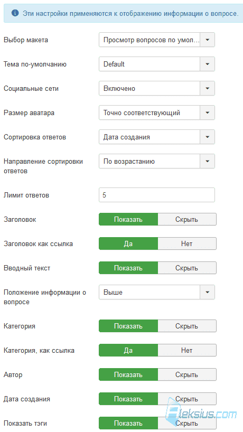Expand the Сортировка ответов dropdown arrow
The height and width of the screenshot is (432, 243).
[x=207, y=137]
